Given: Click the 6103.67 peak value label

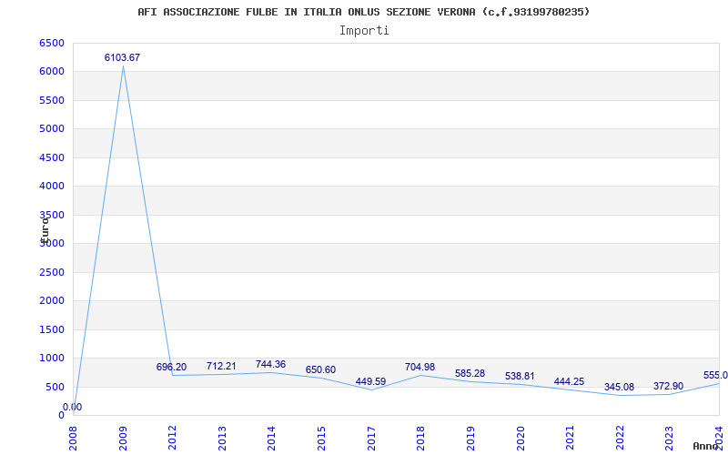Looking at the screenshot, I should pos(122,57).
